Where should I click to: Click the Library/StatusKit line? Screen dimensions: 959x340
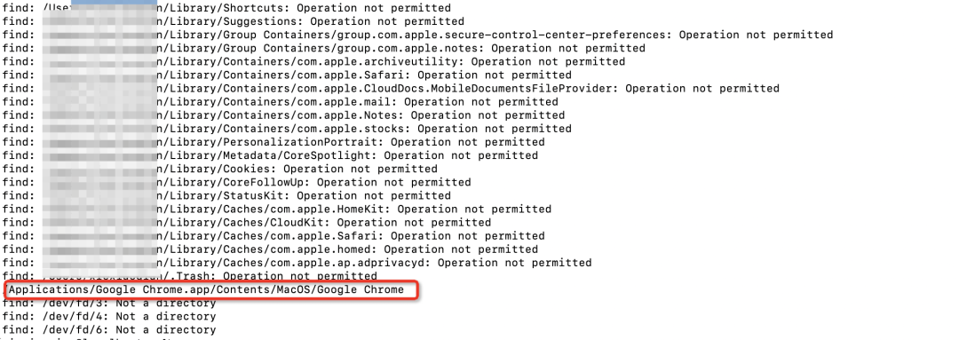(x=226, y=196)
